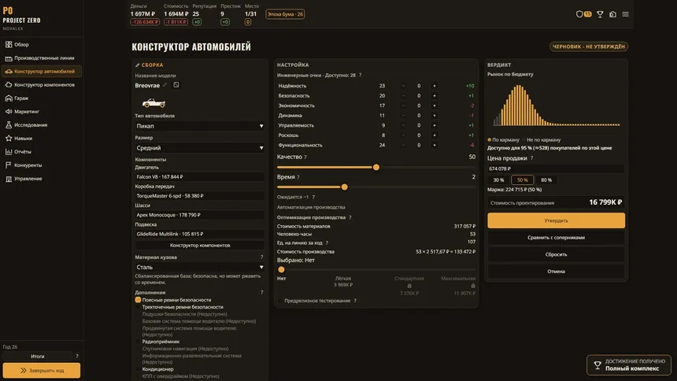The image size is (677, 381).
Task: Open help for Предрелизное тестирование
Action: pyautogui.click(x=355, y=301)
